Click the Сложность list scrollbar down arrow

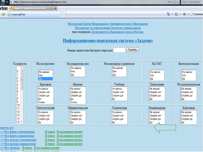tap(21, 122)
